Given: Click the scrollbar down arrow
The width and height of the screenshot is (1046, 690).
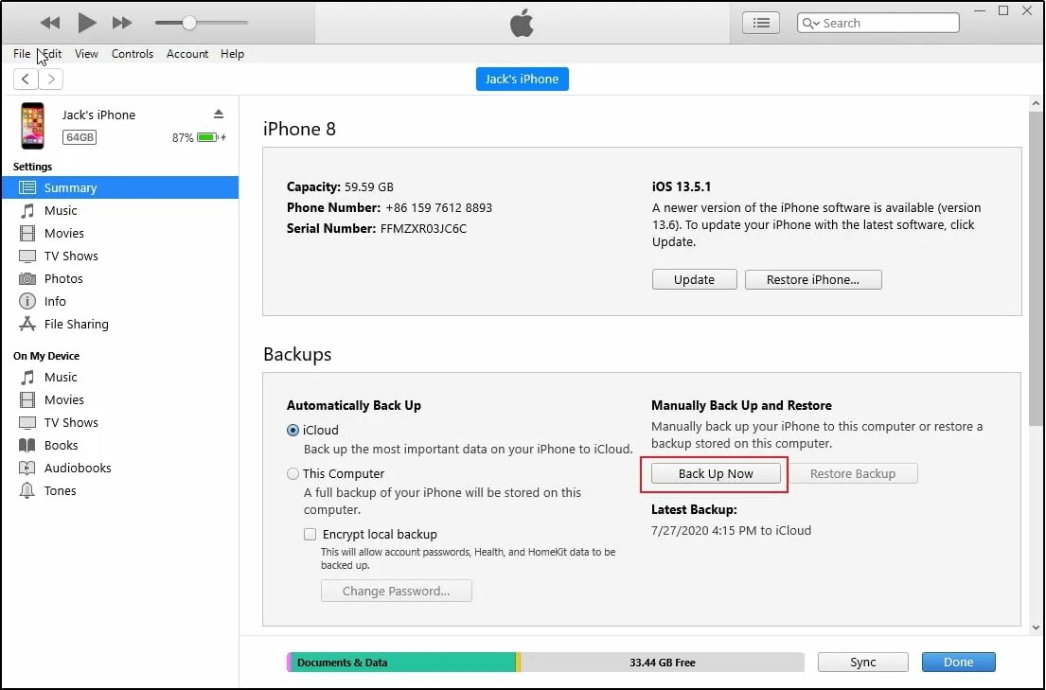Looking at the screenshot, I should coord(1036,628).
